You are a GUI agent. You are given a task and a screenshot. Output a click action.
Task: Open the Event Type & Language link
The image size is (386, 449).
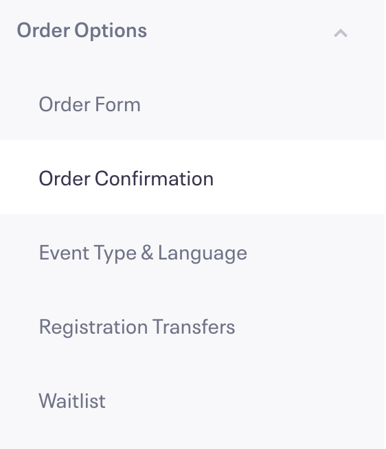coord(143,253)
